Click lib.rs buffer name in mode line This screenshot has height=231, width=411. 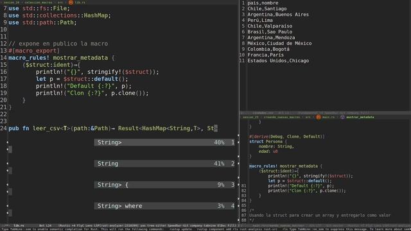pos(19,225)
